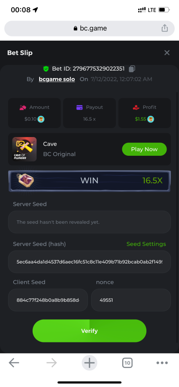This screenshot has width=179, height=387.
Task: Select the Client Seed field
Action: point(48,300)
